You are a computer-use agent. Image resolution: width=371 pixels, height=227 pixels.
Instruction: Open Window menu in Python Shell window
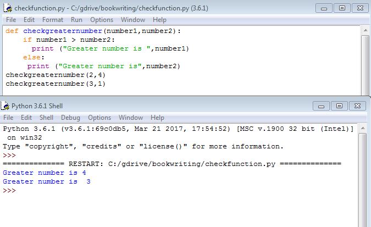click(x=131, y=118)
